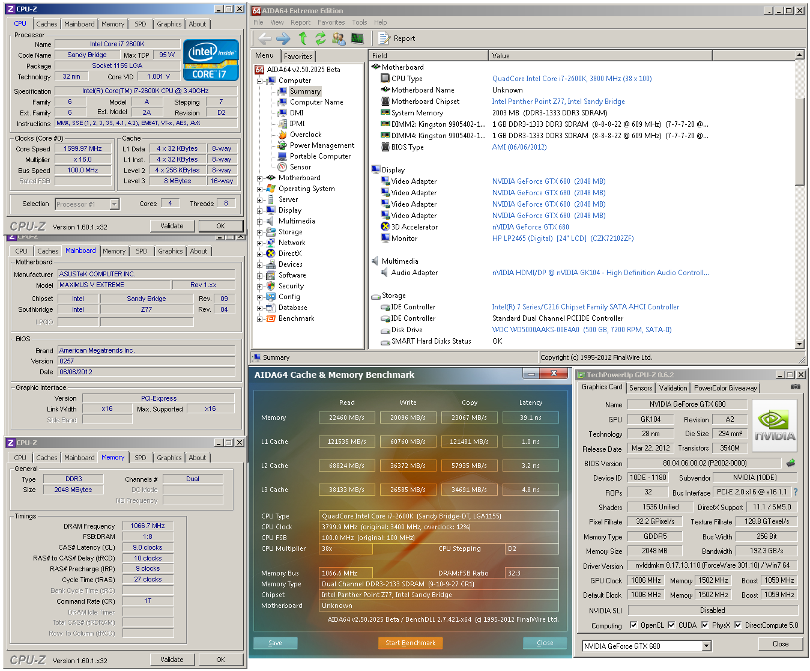The height and width of the screenshot is (671, 810).
Task: Click the Name field showing Intel Core i7 2600K
Action: click(117, 44)
